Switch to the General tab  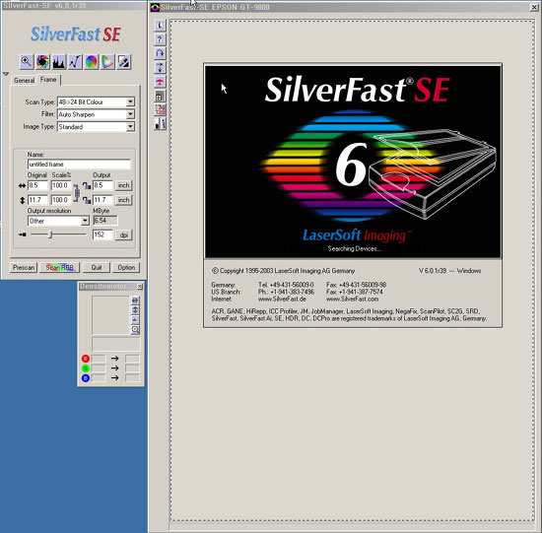point(24,80)
